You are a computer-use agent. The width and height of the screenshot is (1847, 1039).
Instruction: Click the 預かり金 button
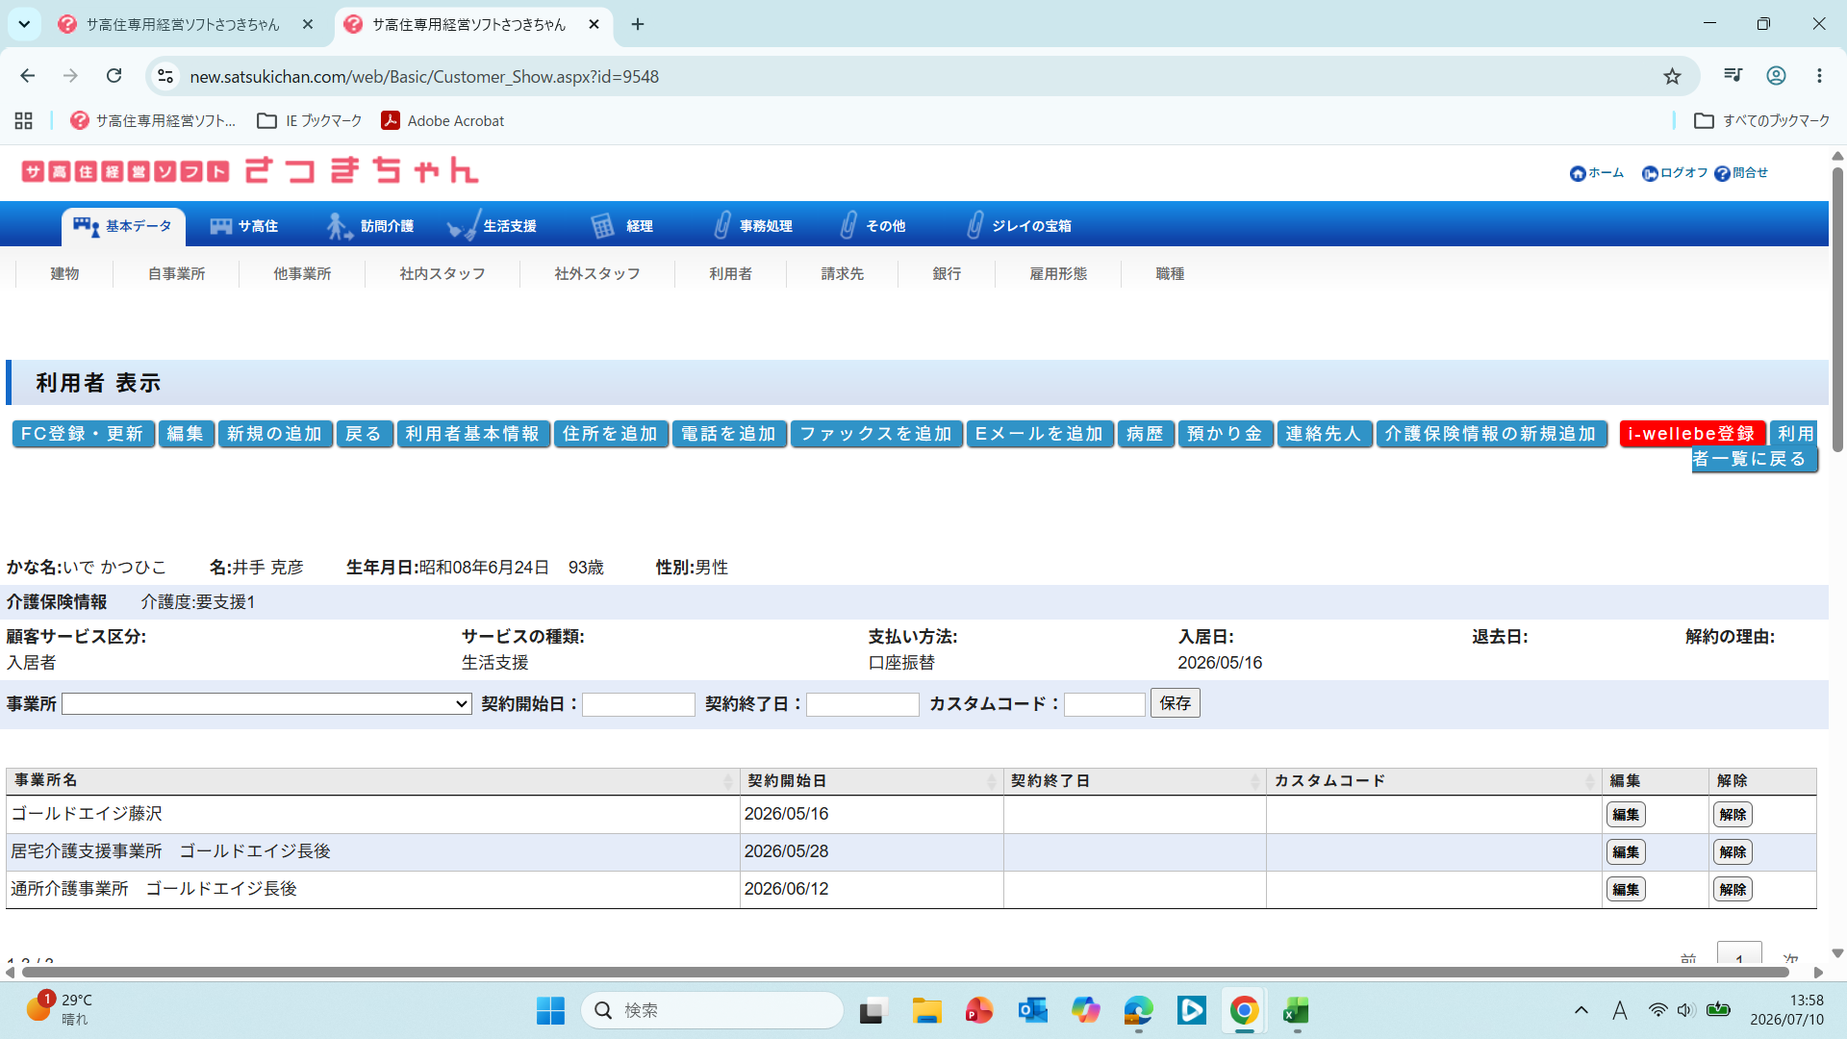tap(1225, 435)
